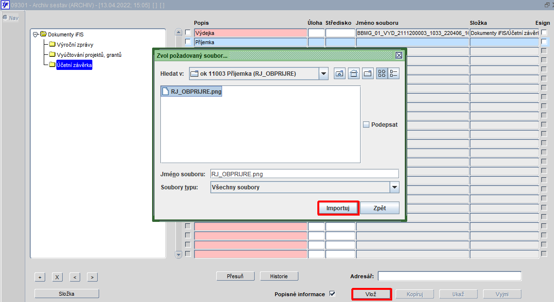This screenshot has width=554, height=302.
Task: Click the Adresář input field
Action: (450, 276)
